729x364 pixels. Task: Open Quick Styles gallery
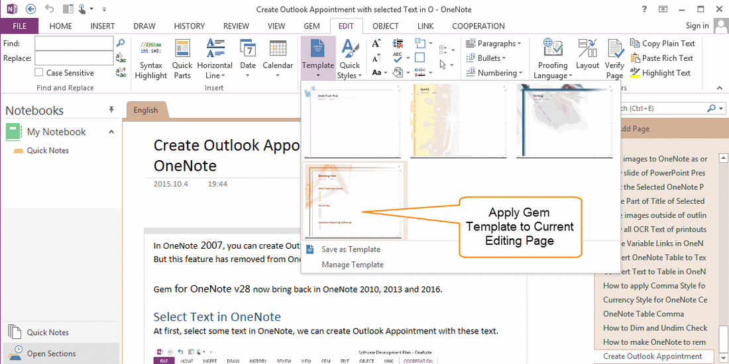(350, 59)
